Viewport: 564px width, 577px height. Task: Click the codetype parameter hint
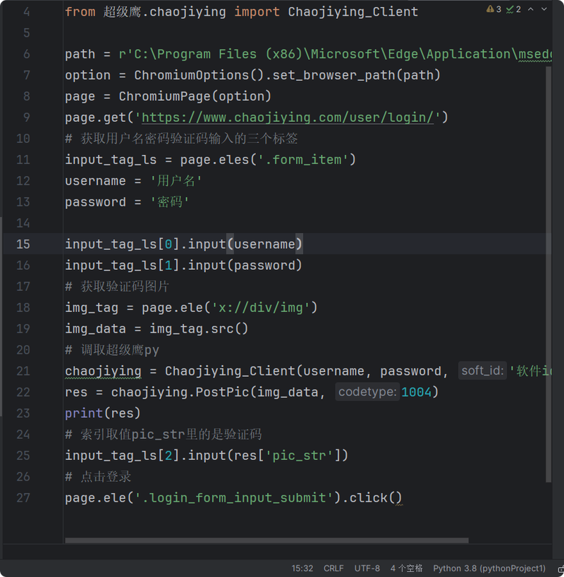tap(367, 392)
